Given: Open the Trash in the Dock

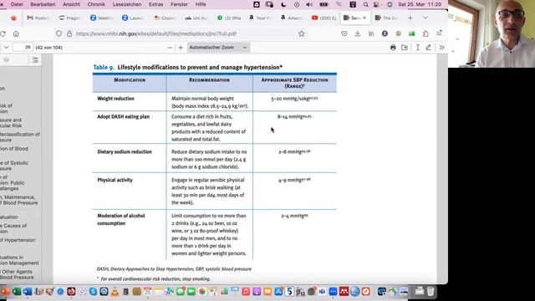Looking at the screenshot, I should 431,291.
